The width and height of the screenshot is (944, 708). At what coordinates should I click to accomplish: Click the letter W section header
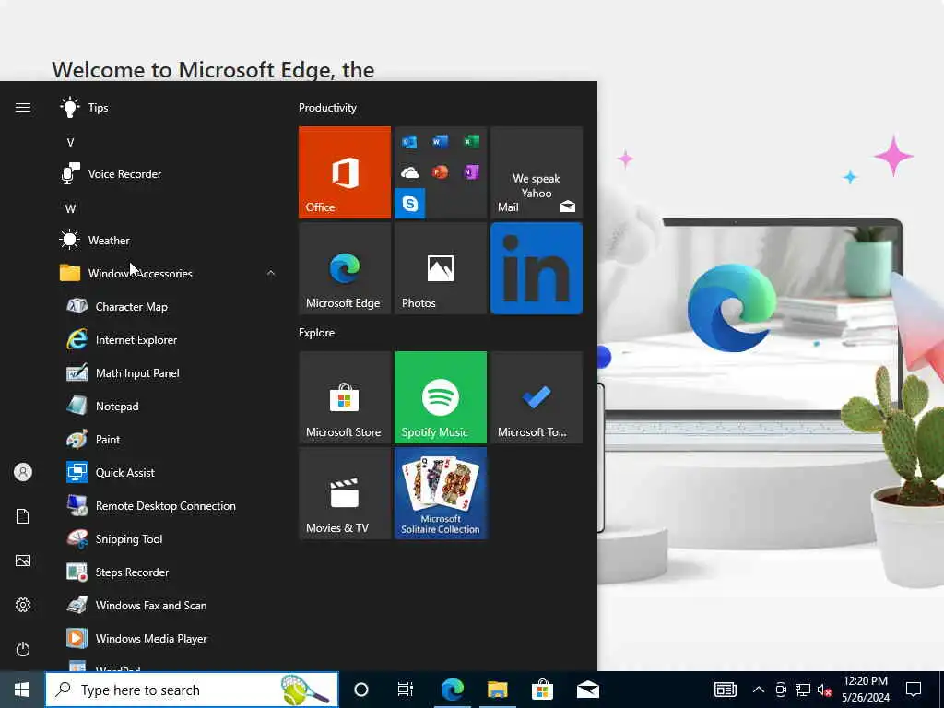pos(70,208)
